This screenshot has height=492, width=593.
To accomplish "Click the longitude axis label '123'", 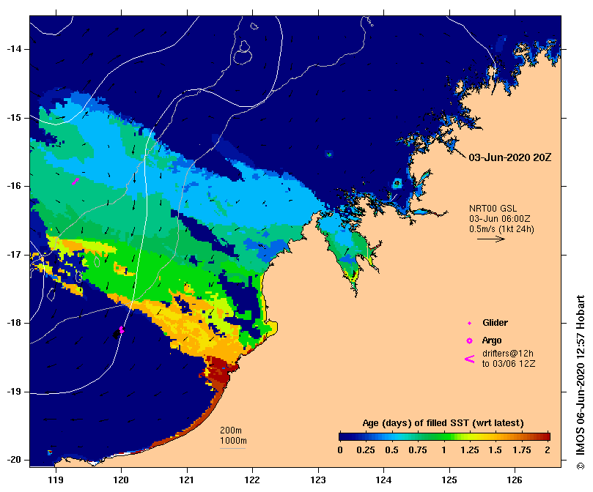I will point(318,480).
